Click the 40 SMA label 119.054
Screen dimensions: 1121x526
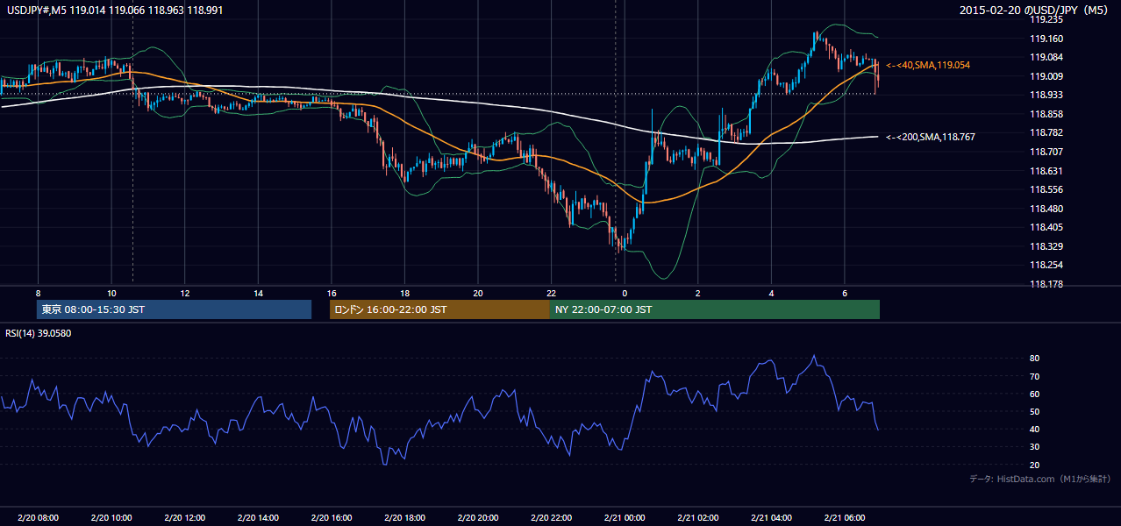click(x=928, y=65)
